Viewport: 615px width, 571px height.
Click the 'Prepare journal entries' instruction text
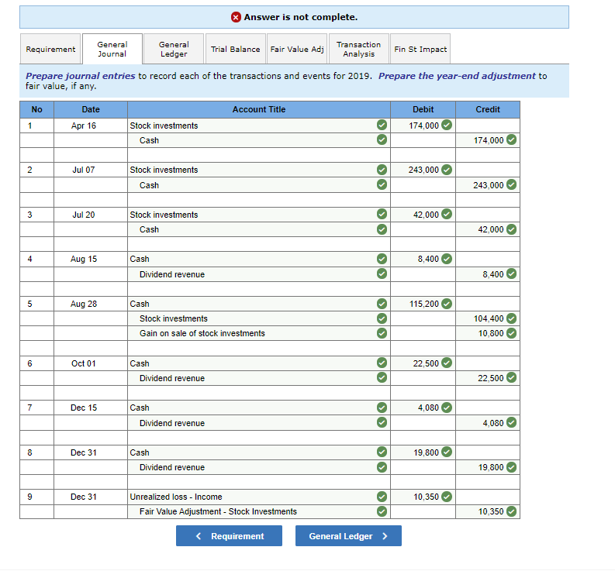pos(81,76)
